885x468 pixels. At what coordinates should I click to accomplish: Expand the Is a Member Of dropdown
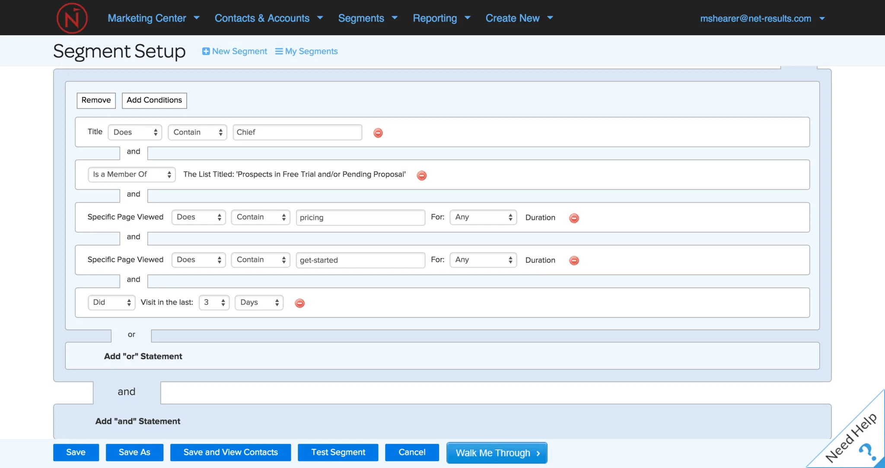point(131,174)
